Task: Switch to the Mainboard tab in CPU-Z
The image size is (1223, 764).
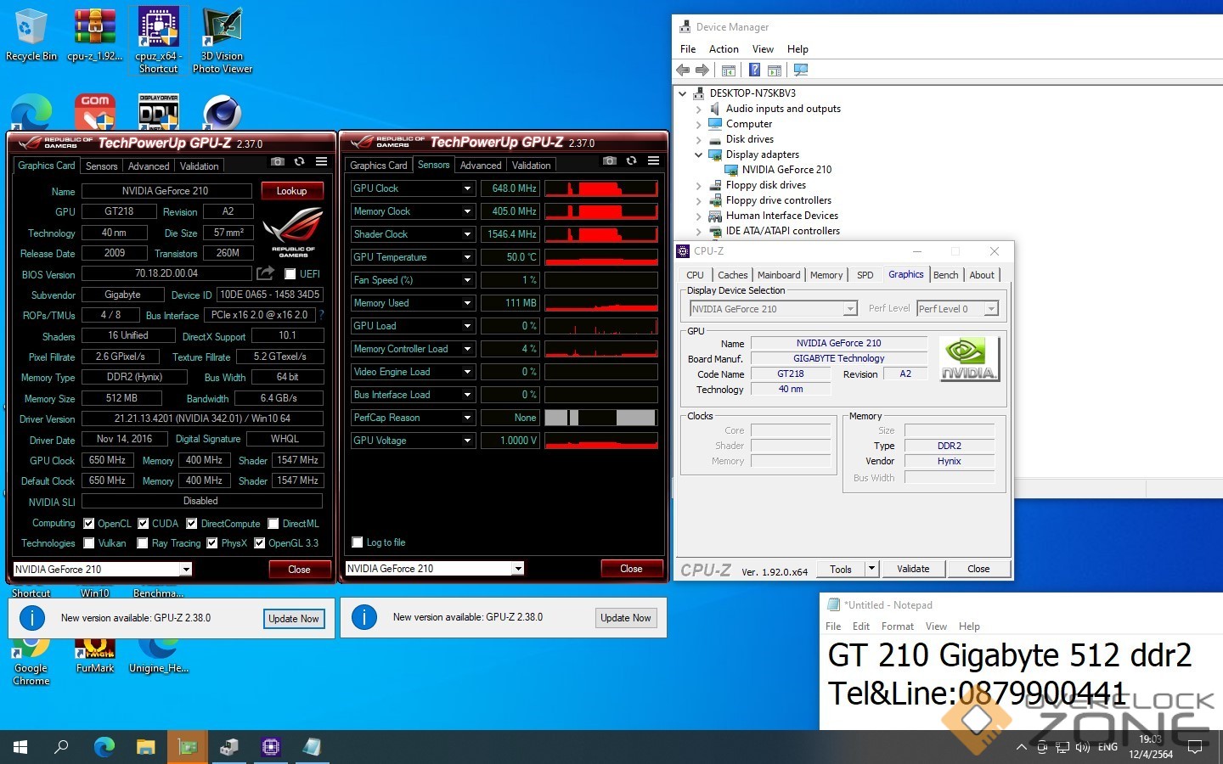Action: [x=778, y=275]
